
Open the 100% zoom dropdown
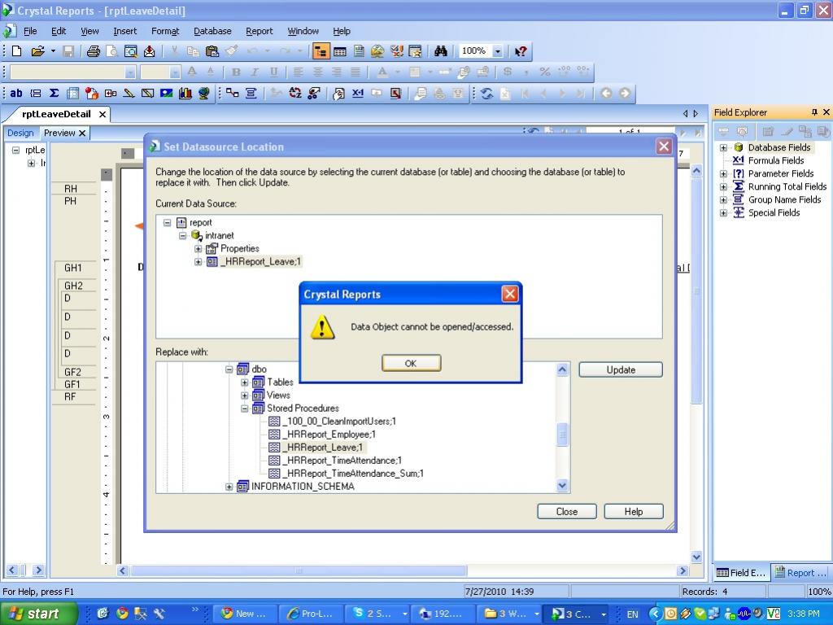[x=497, y=51]
